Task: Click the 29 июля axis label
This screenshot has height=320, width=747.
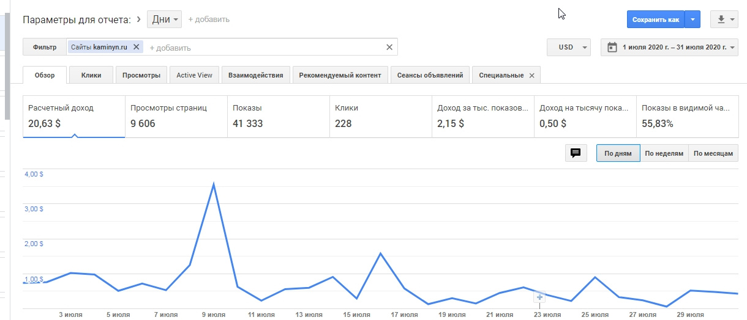Action: 690,315
